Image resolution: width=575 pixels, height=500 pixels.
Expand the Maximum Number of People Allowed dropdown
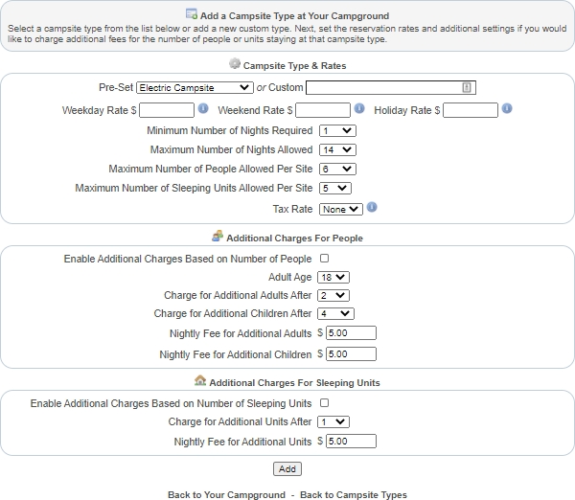(x=338, y=170)
